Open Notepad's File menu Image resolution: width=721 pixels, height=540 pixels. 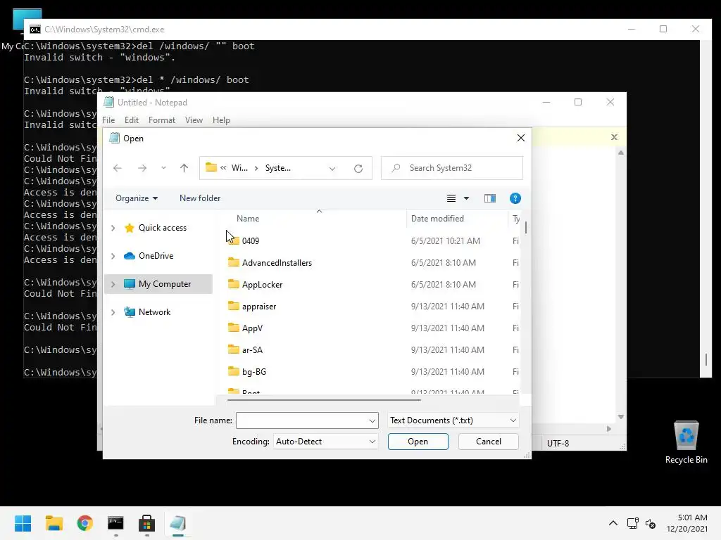[108, 120]
